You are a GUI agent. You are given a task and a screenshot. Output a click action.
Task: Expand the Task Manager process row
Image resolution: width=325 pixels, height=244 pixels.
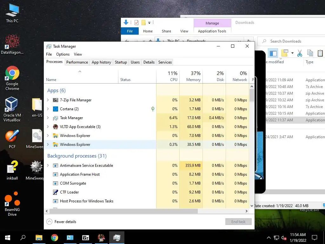click(x=48, y=118)
